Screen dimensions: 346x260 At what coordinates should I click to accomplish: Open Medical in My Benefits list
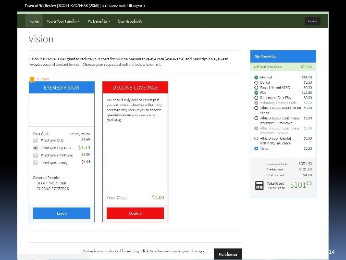(x=266, y=78)
